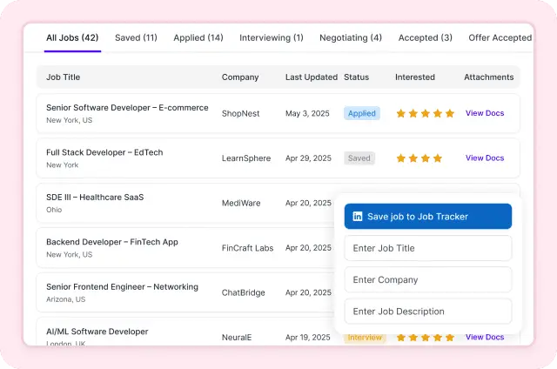557x369 pixels.
Task: Click the fifth star for ShopNest job
Action: tap(450, 113)
